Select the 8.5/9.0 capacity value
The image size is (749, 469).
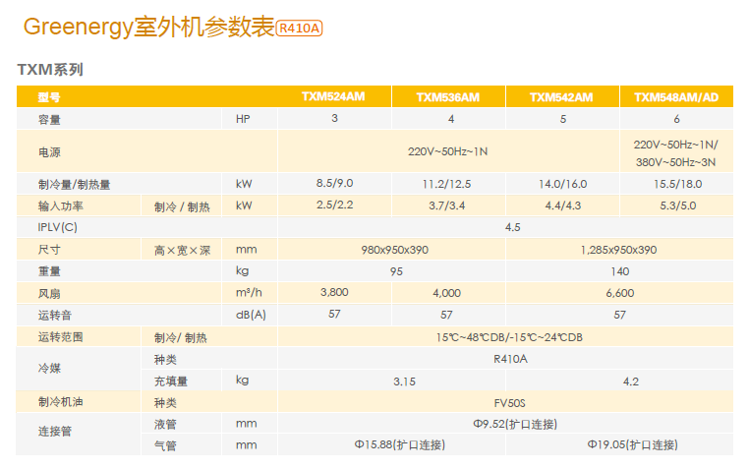click(x=334, y=184)
